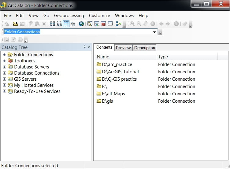
Task: Pin the Catalog Tree panel
Action: point(84,47)
